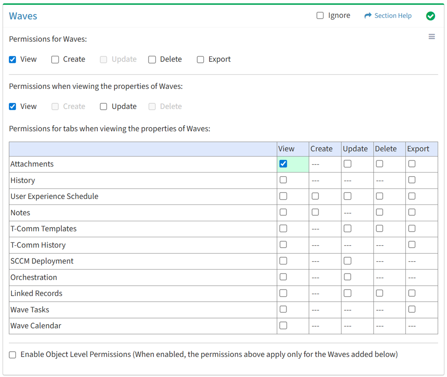Image resolution: width=447 pixels, height=377 pixels.
Task: Click the Section Help arrow icon
Action: (368, 16)
